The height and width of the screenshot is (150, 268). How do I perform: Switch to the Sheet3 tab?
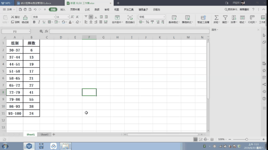[x=44, y=134]
